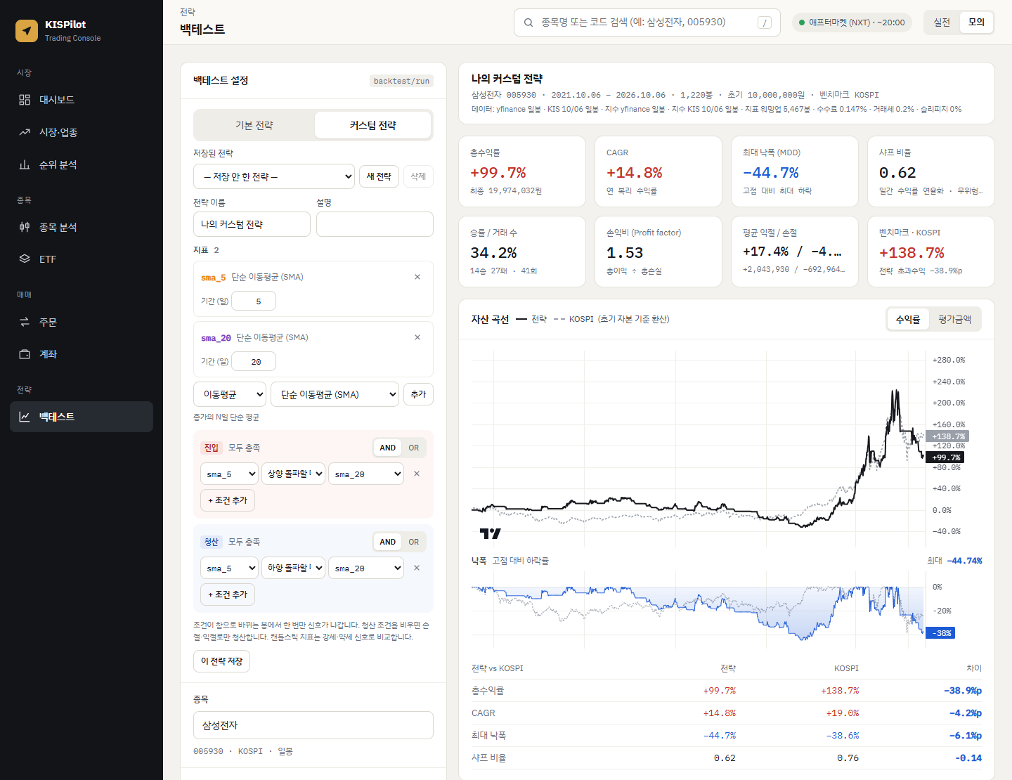
Task: Click the 애프터마켓 (NXT) status badge
Action: 852,22
